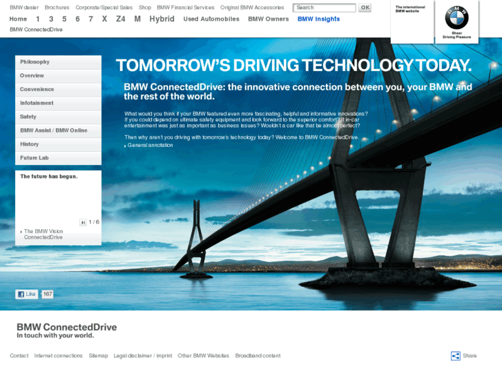This screenshot has height=376, width=502.
Task: Open Legal disclaimer / imprint link
Action: (x=143, y=356)
